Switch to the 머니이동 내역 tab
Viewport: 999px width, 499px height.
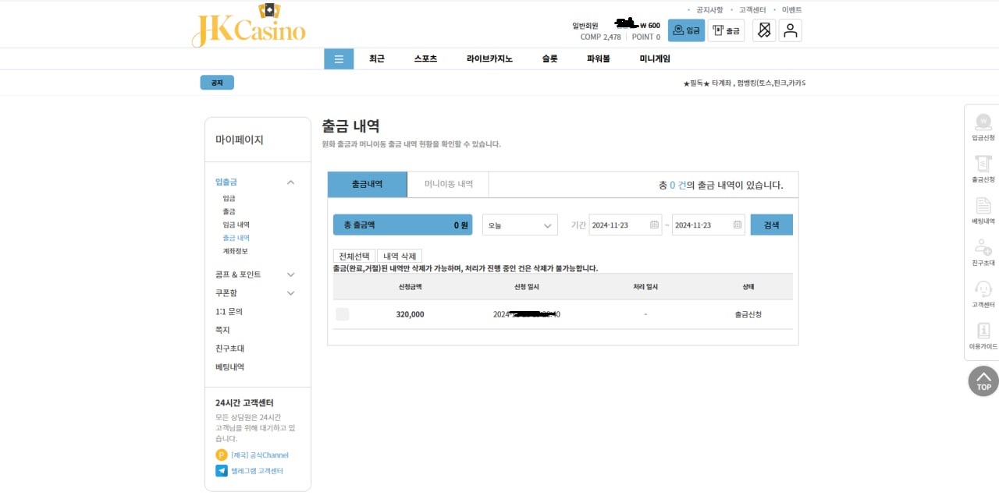click(448, 185)
